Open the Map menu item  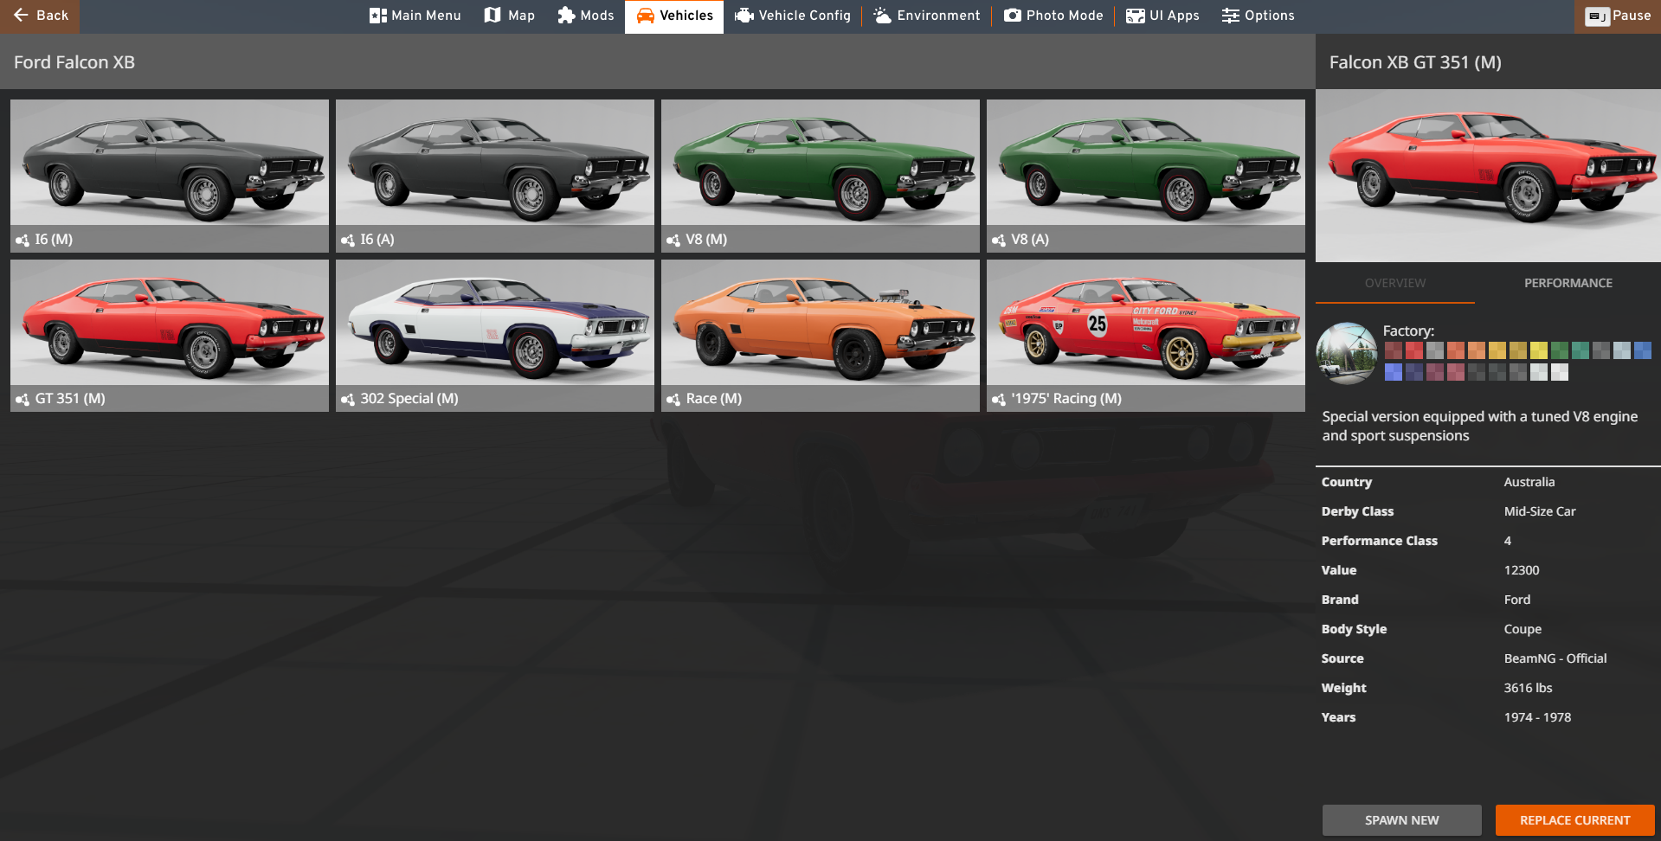click(x=510, y=16)
